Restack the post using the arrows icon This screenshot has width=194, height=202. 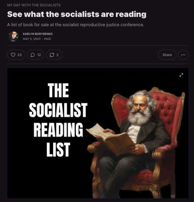[52, 55]
